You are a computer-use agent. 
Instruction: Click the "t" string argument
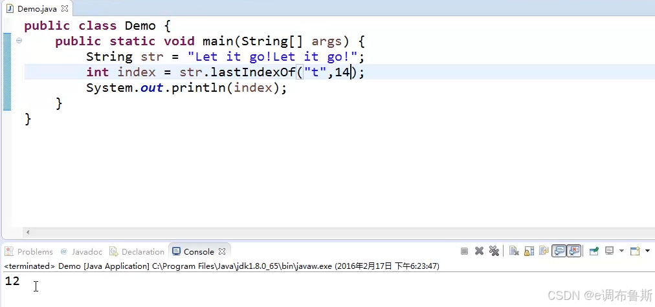[315, 72]
